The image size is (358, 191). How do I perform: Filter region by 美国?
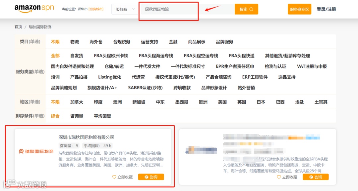point(222,102)
